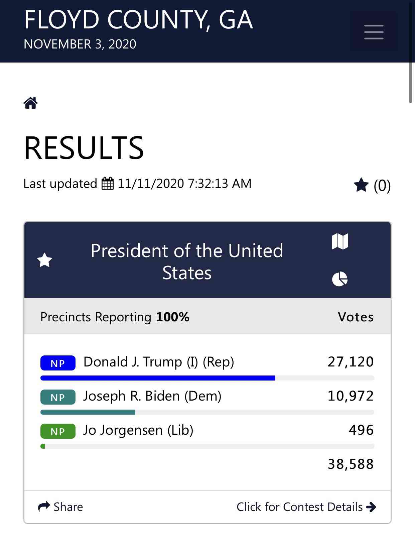Open map view for President contest
This screenshot has width=415, height=536.
point(340,241)
